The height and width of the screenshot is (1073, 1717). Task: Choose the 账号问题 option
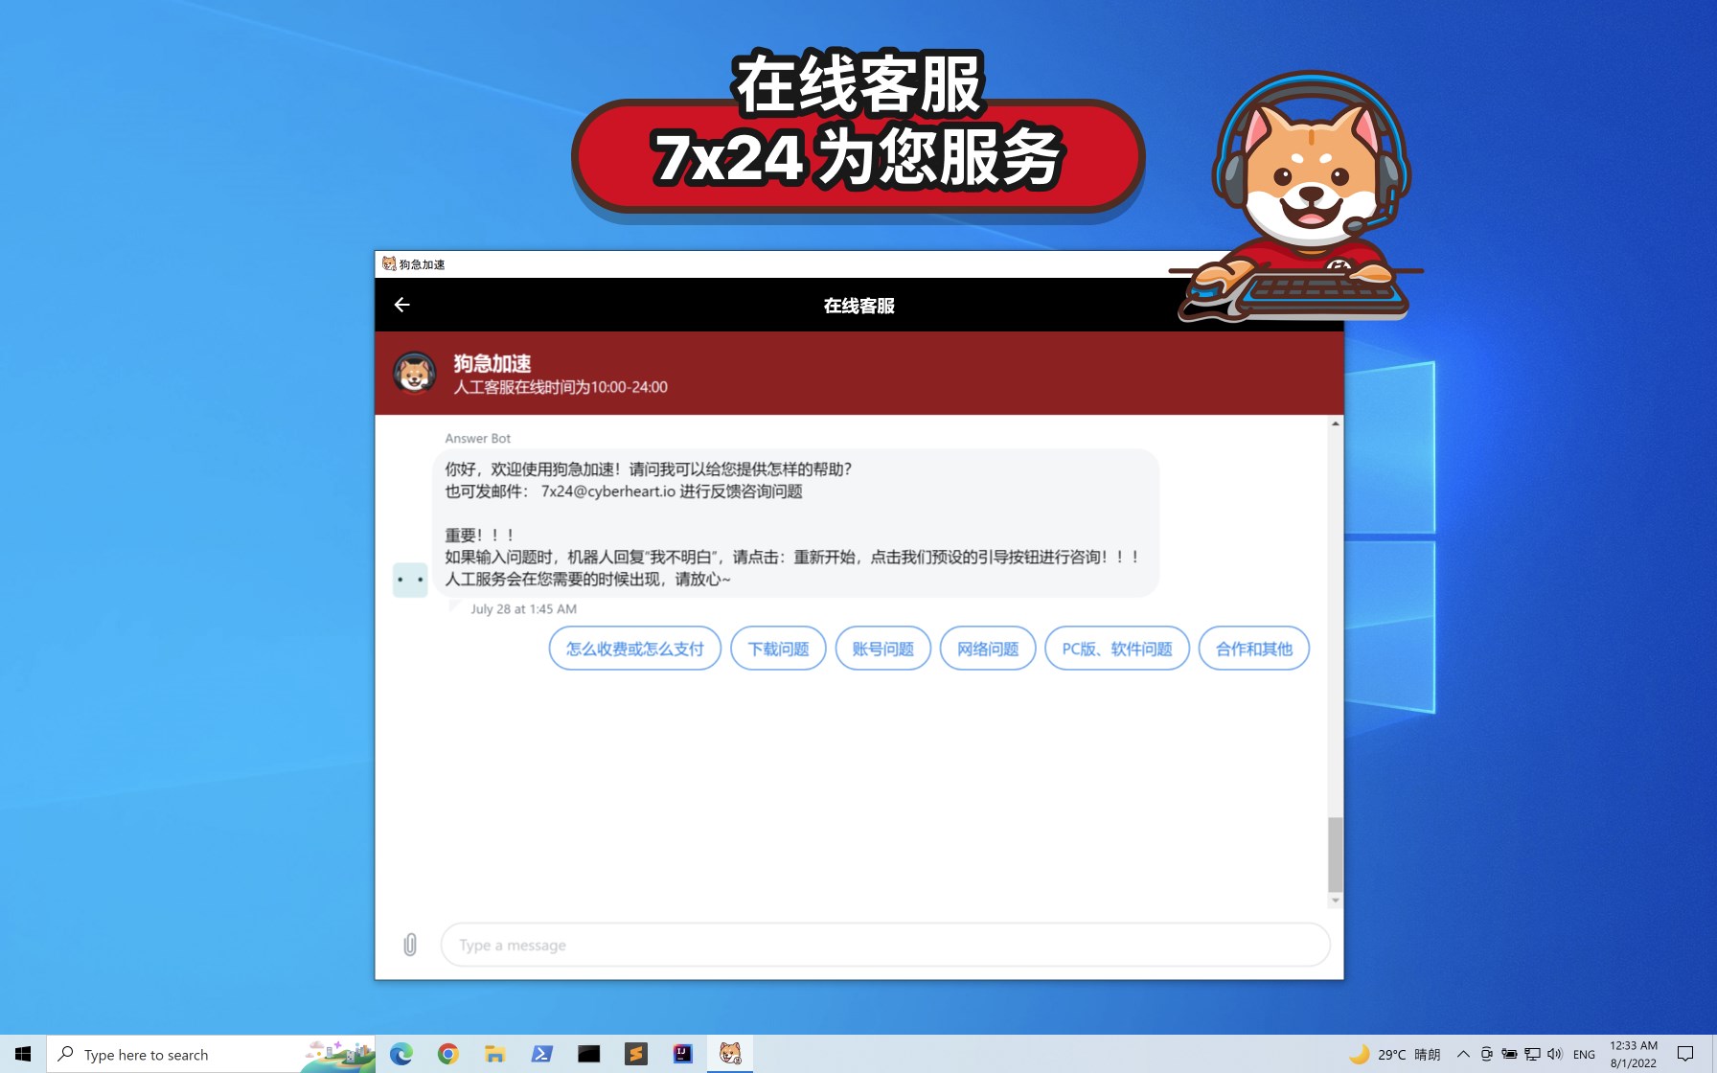[882, 649]
